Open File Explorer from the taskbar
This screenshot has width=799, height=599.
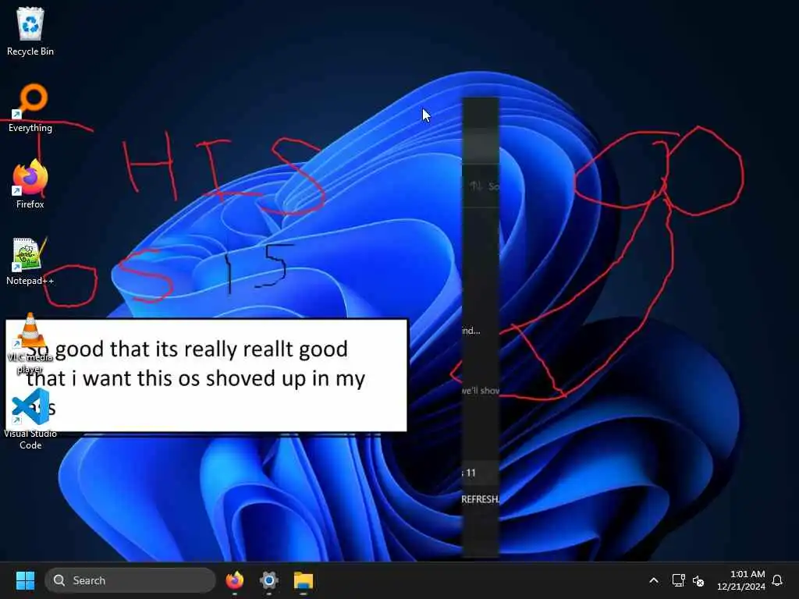pos(304,580)
